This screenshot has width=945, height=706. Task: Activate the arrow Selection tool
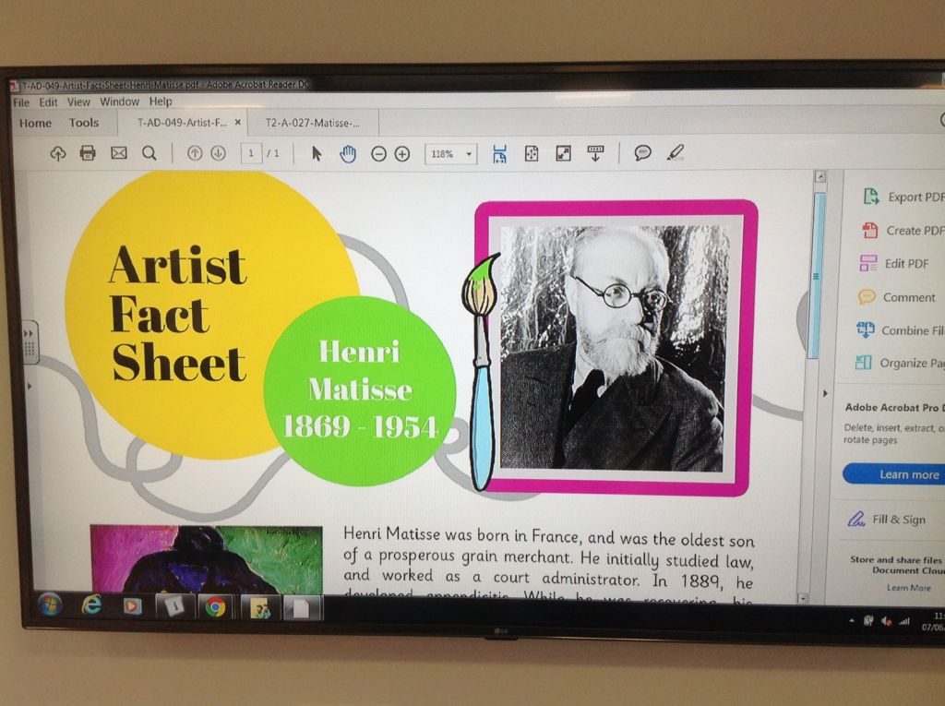(317, 154)
